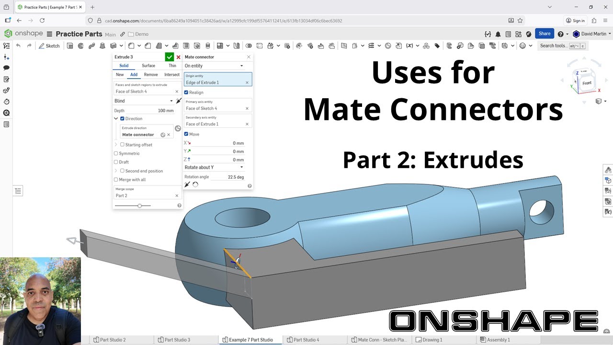Viewport: 613px width, 345px height.
Task: Select the Remove operation tab
Action: 151,75
